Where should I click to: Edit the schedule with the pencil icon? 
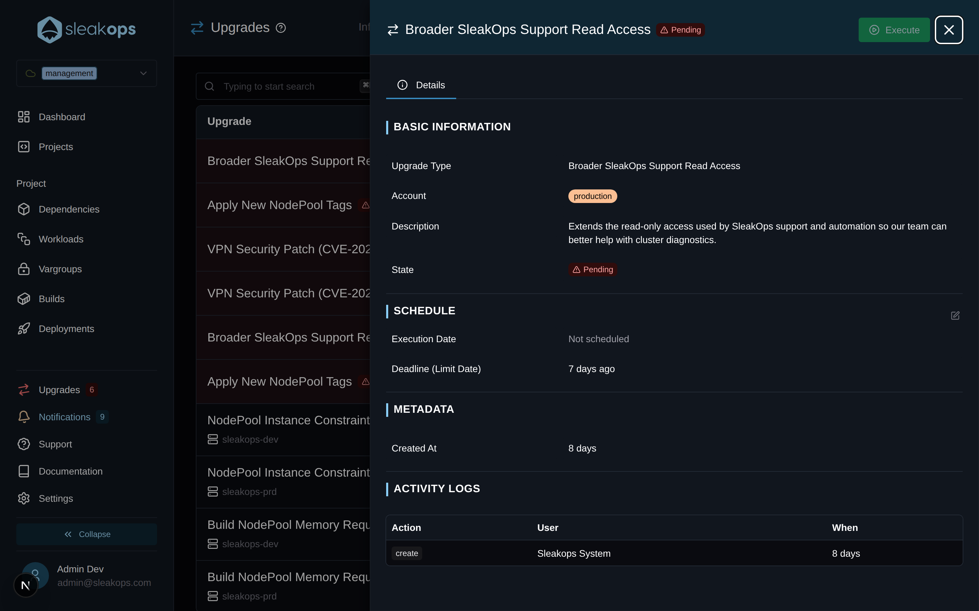(x=955, y=316)
